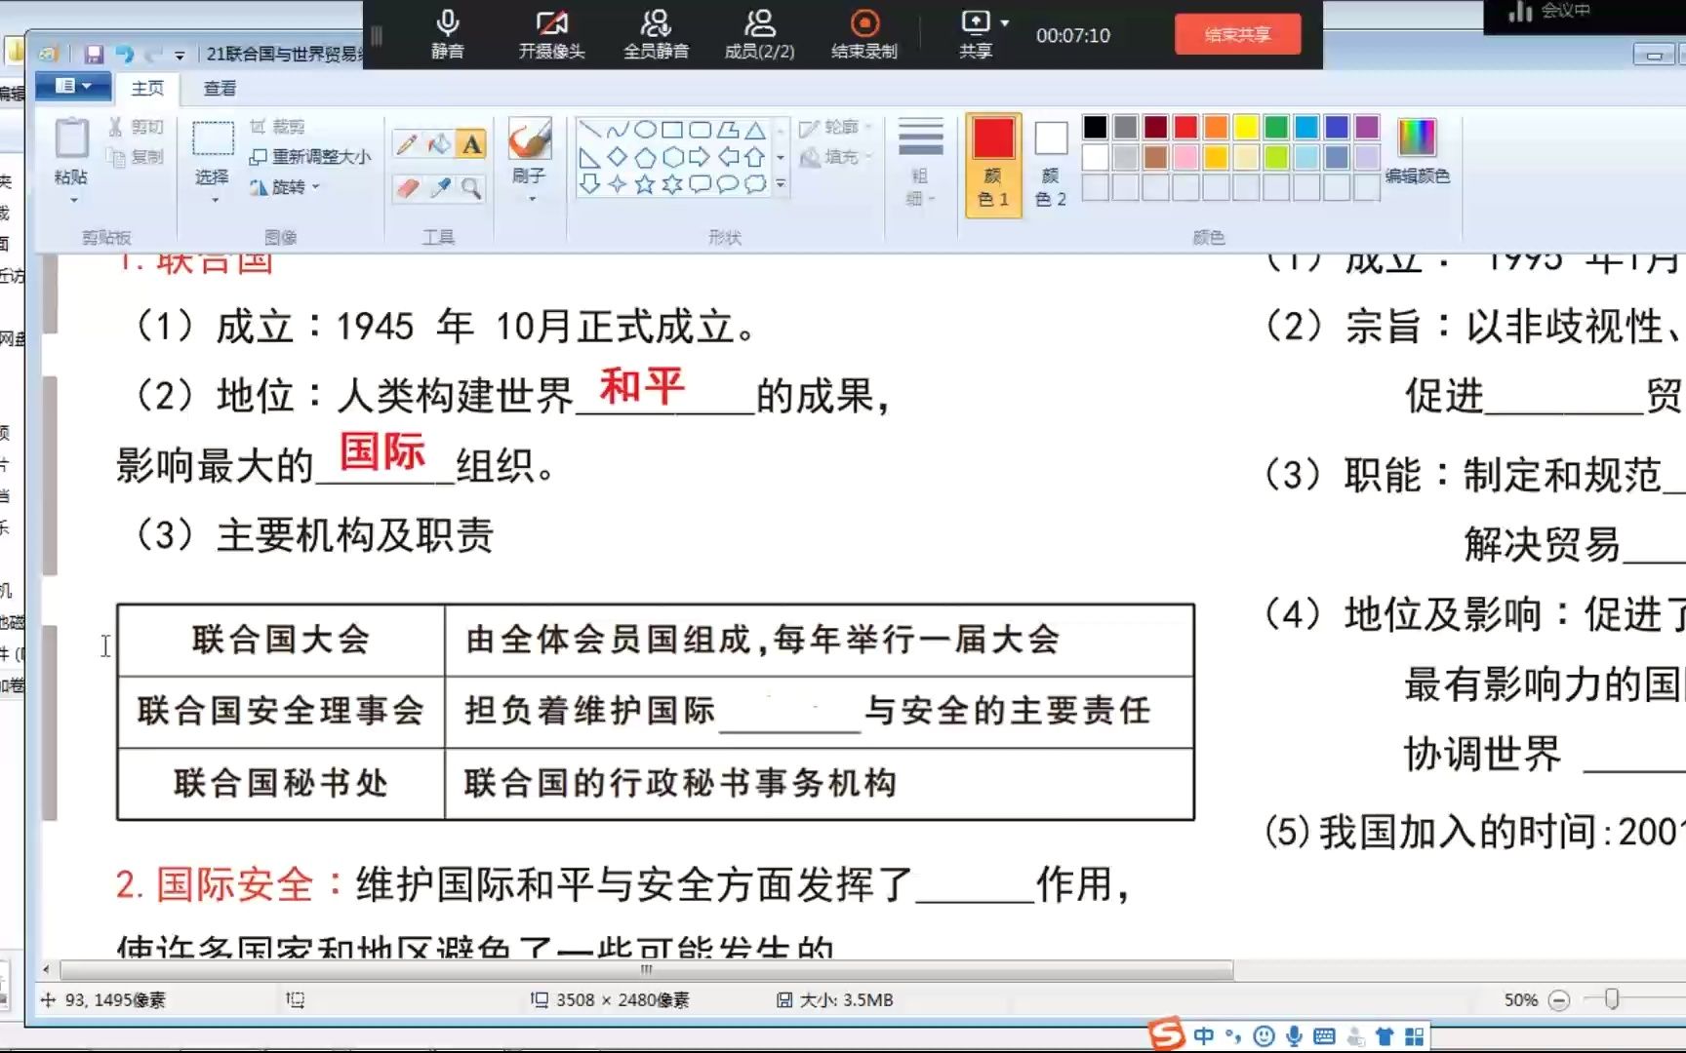Choose the oval shape
Image resolution: width=1686 pixels, height=1053 pixels.
tap(645, 130)
